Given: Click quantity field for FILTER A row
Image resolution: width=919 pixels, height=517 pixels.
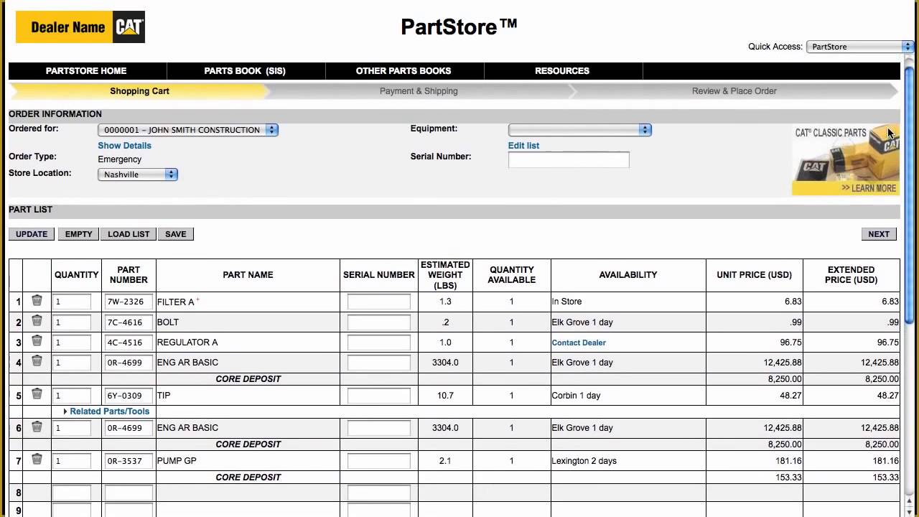Looking at the screenshot, I should click(x=72, y=302).
